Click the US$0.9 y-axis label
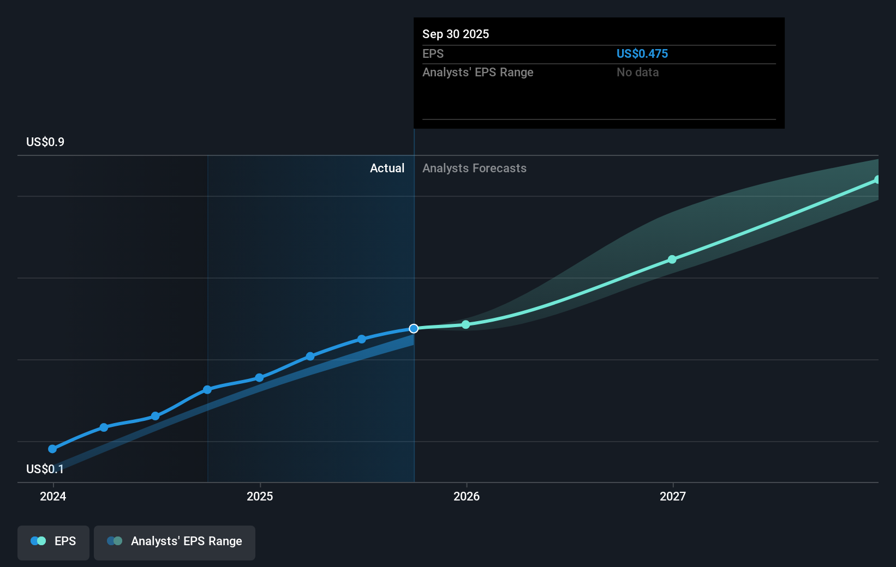Viewport: 896px width, 567px height. (45, 142)
